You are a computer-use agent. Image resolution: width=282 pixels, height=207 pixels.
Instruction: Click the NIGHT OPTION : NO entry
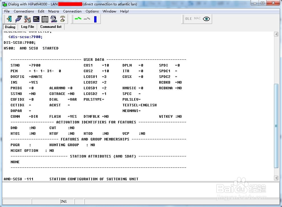[32, 151]
